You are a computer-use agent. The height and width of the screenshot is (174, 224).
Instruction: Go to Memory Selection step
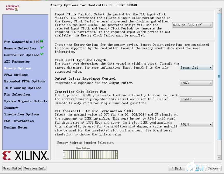(x=20, y=48)
